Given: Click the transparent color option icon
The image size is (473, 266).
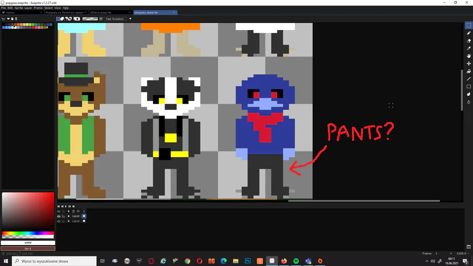Looking at the screenshot, I should click(x=77, y=19).
